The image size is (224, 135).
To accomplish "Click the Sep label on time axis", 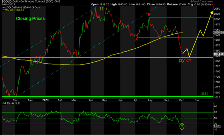I will pos(167,100).
